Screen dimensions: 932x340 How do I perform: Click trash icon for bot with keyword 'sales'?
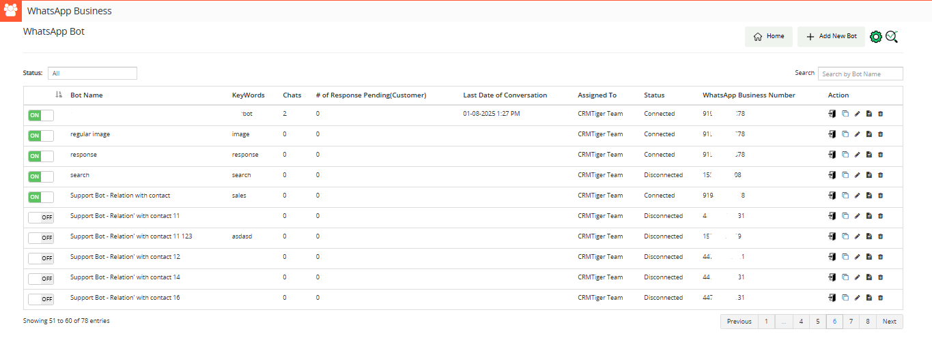880,196
